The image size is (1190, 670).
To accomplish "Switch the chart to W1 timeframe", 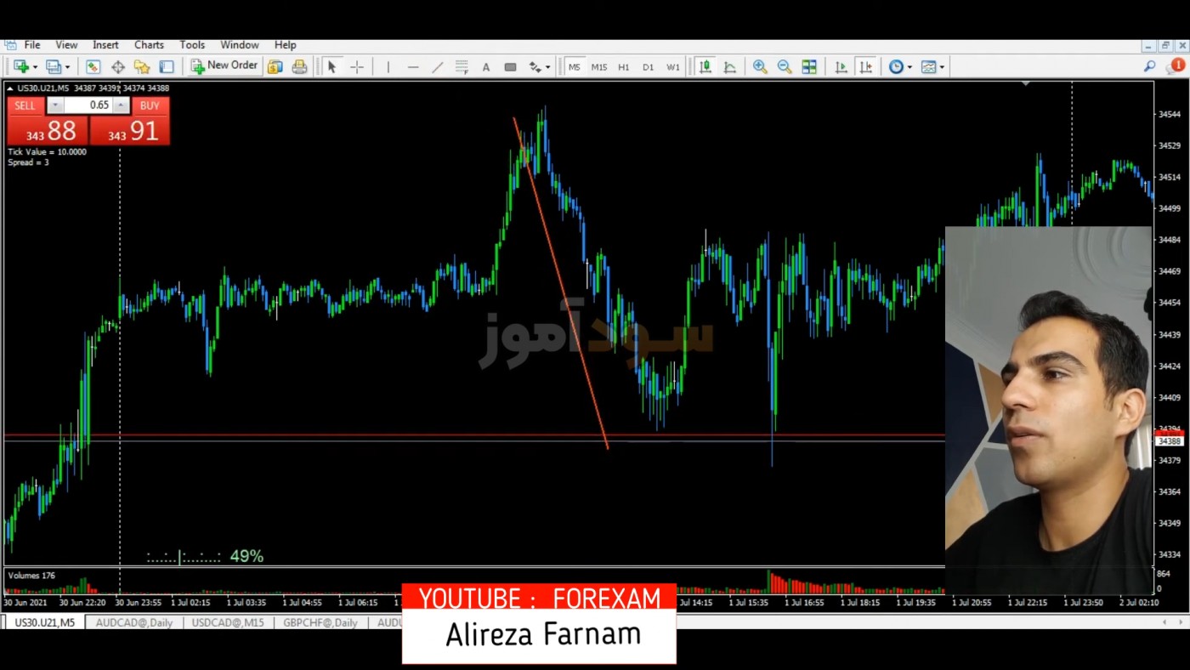I will (673, 66).
